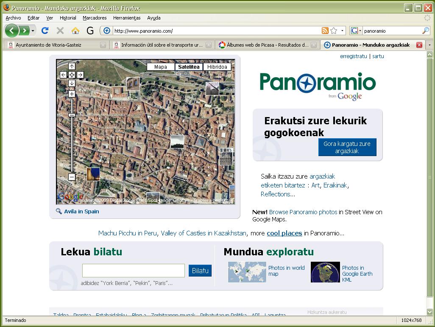The image size is (435, 327).
Task: Open the back/forward history dropdown arrow
Action: 33,31
